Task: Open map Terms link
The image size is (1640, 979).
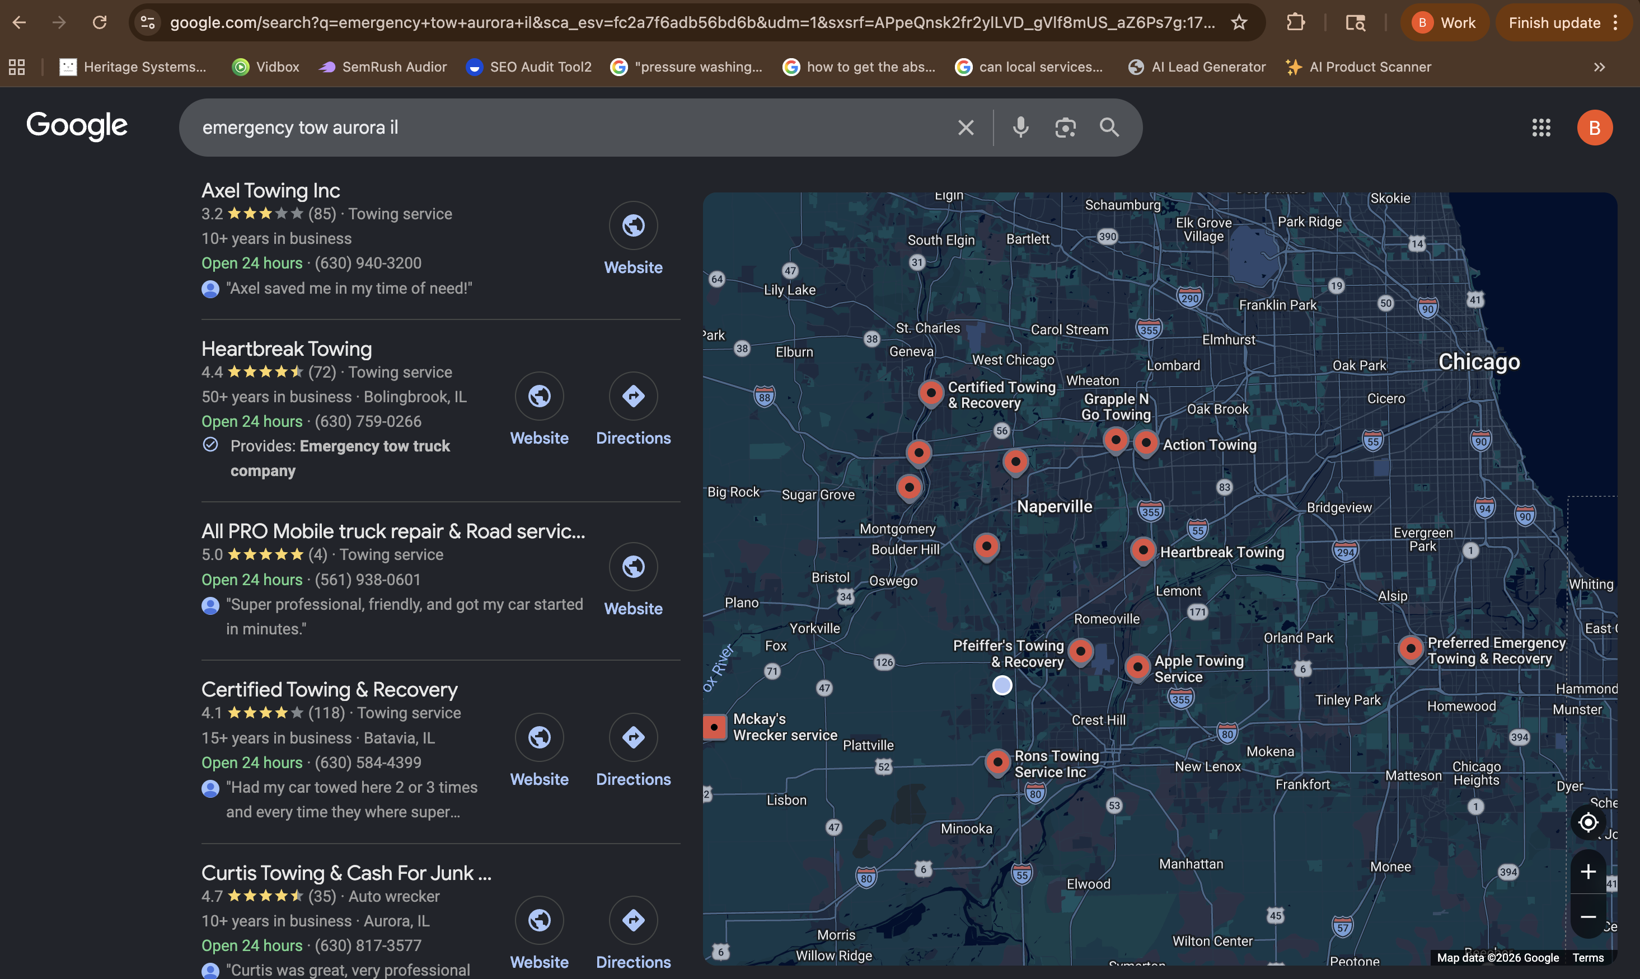Action: pos(1588,958)
